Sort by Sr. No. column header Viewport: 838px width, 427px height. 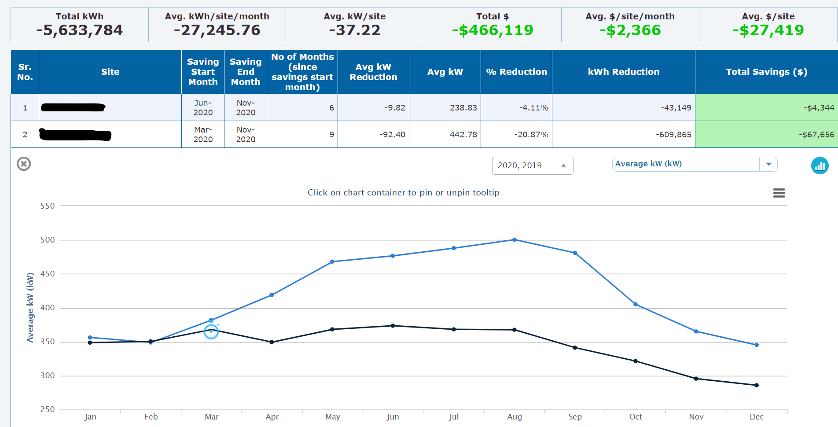click(25, 72)
